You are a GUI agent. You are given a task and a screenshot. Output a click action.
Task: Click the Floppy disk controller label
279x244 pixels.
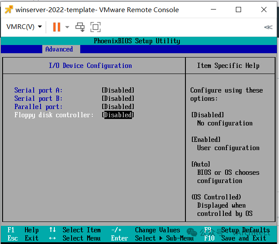(54, 115)
